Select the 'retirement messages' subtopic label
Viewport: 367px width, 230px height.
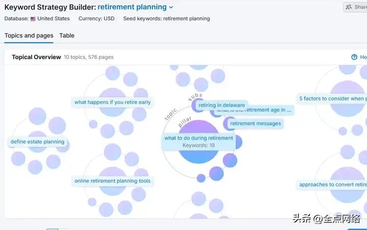[x=255, y=123]
